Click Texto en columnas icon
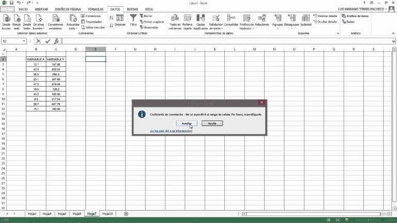Image resolution: width=397 pixels, height=223 pixels. point(175,22)
